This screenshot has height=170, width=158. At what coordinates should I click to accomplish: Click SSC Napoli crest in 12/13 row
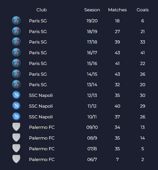tap(16, 95)
